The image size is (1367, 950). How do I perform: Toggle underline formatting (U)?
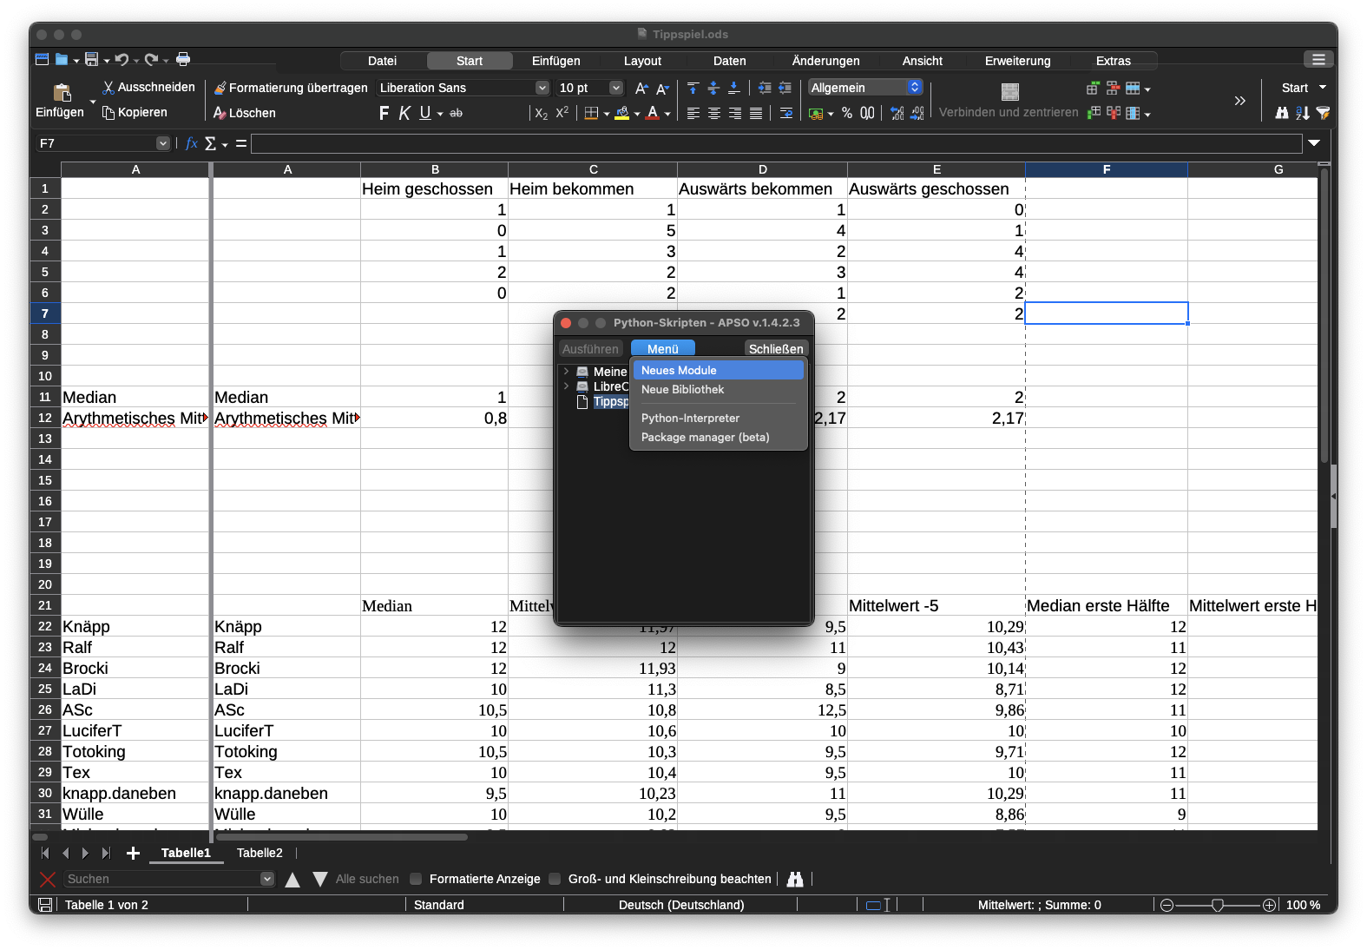coord(425,113)
